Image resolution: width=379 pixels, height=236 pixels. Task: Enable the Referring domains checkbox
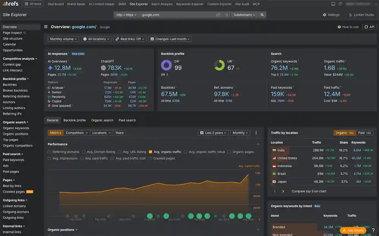tap(49, 152)
